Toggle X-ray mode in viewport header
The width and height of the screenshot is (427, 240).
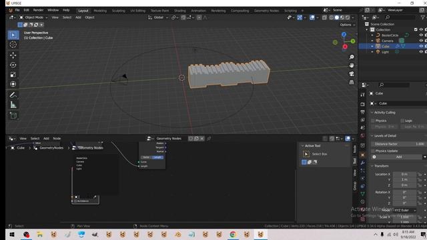(x=324, y=17)
